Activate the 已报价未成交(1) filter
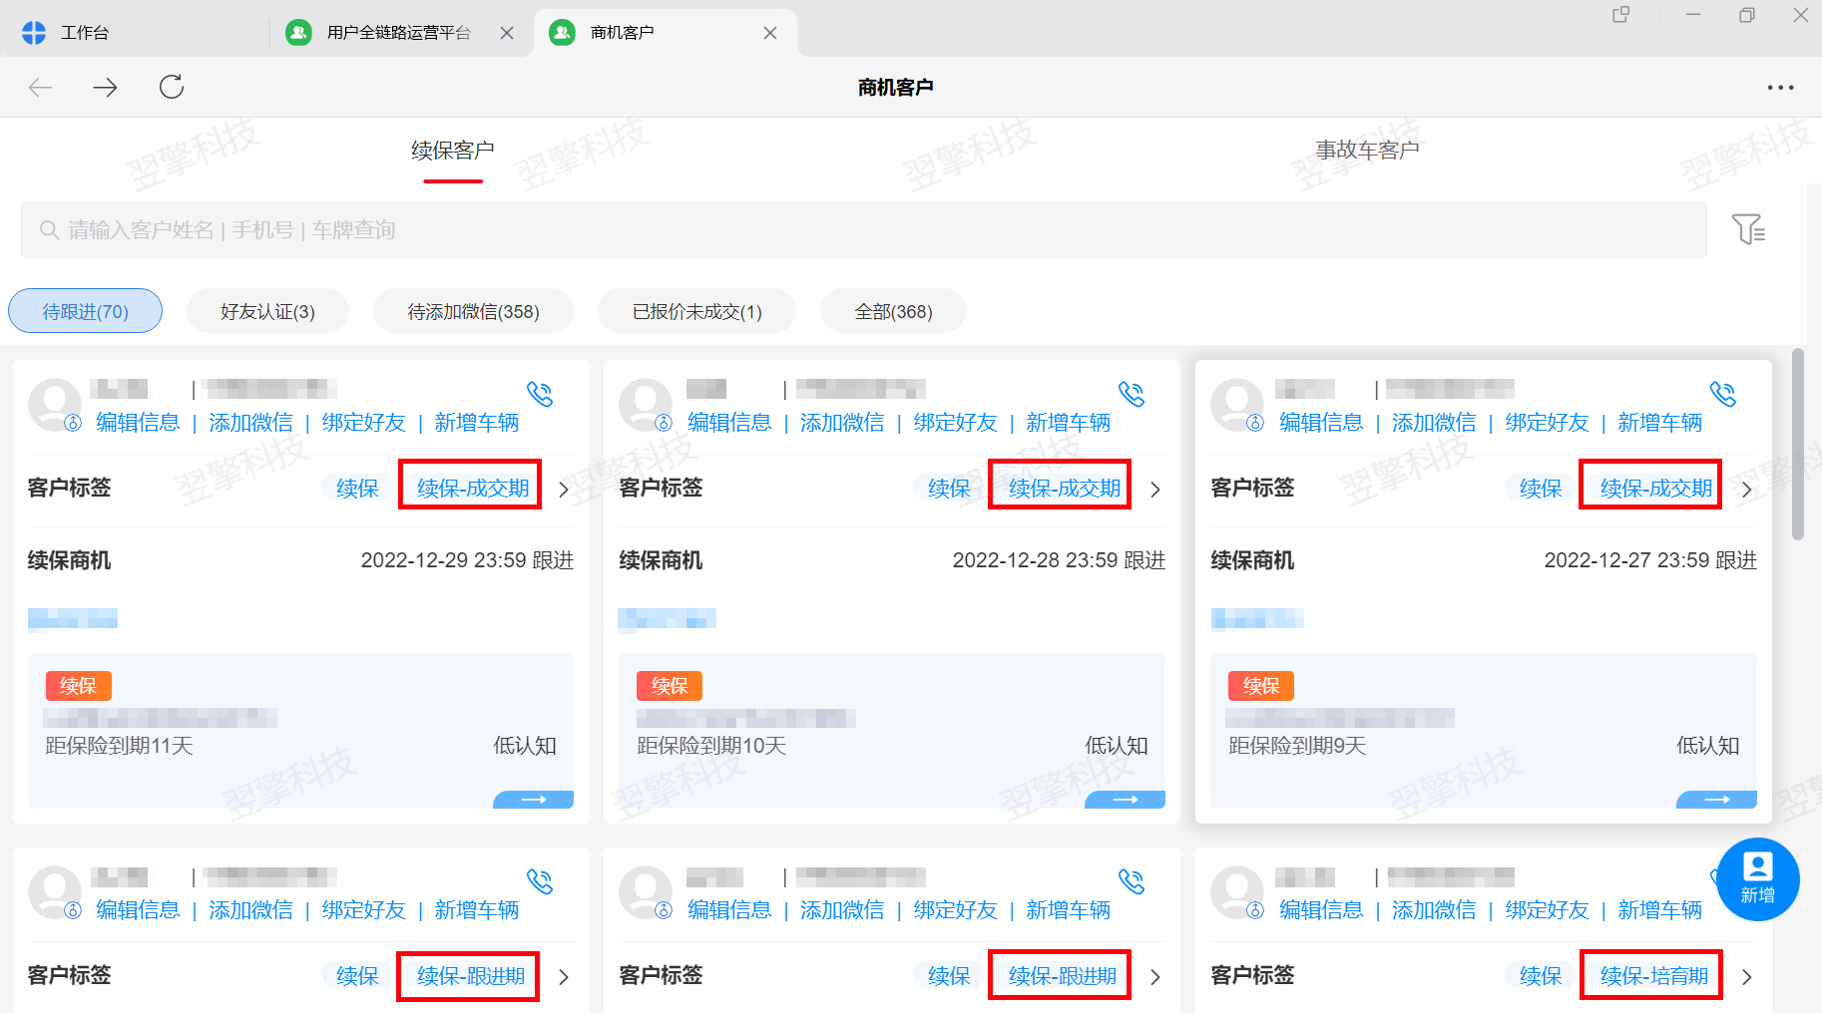 695,310
